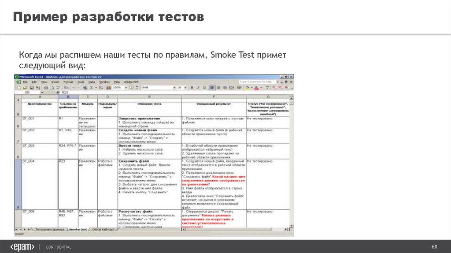Select cell ST_002
The image size is (451, 253).
(x=40, y=136)
